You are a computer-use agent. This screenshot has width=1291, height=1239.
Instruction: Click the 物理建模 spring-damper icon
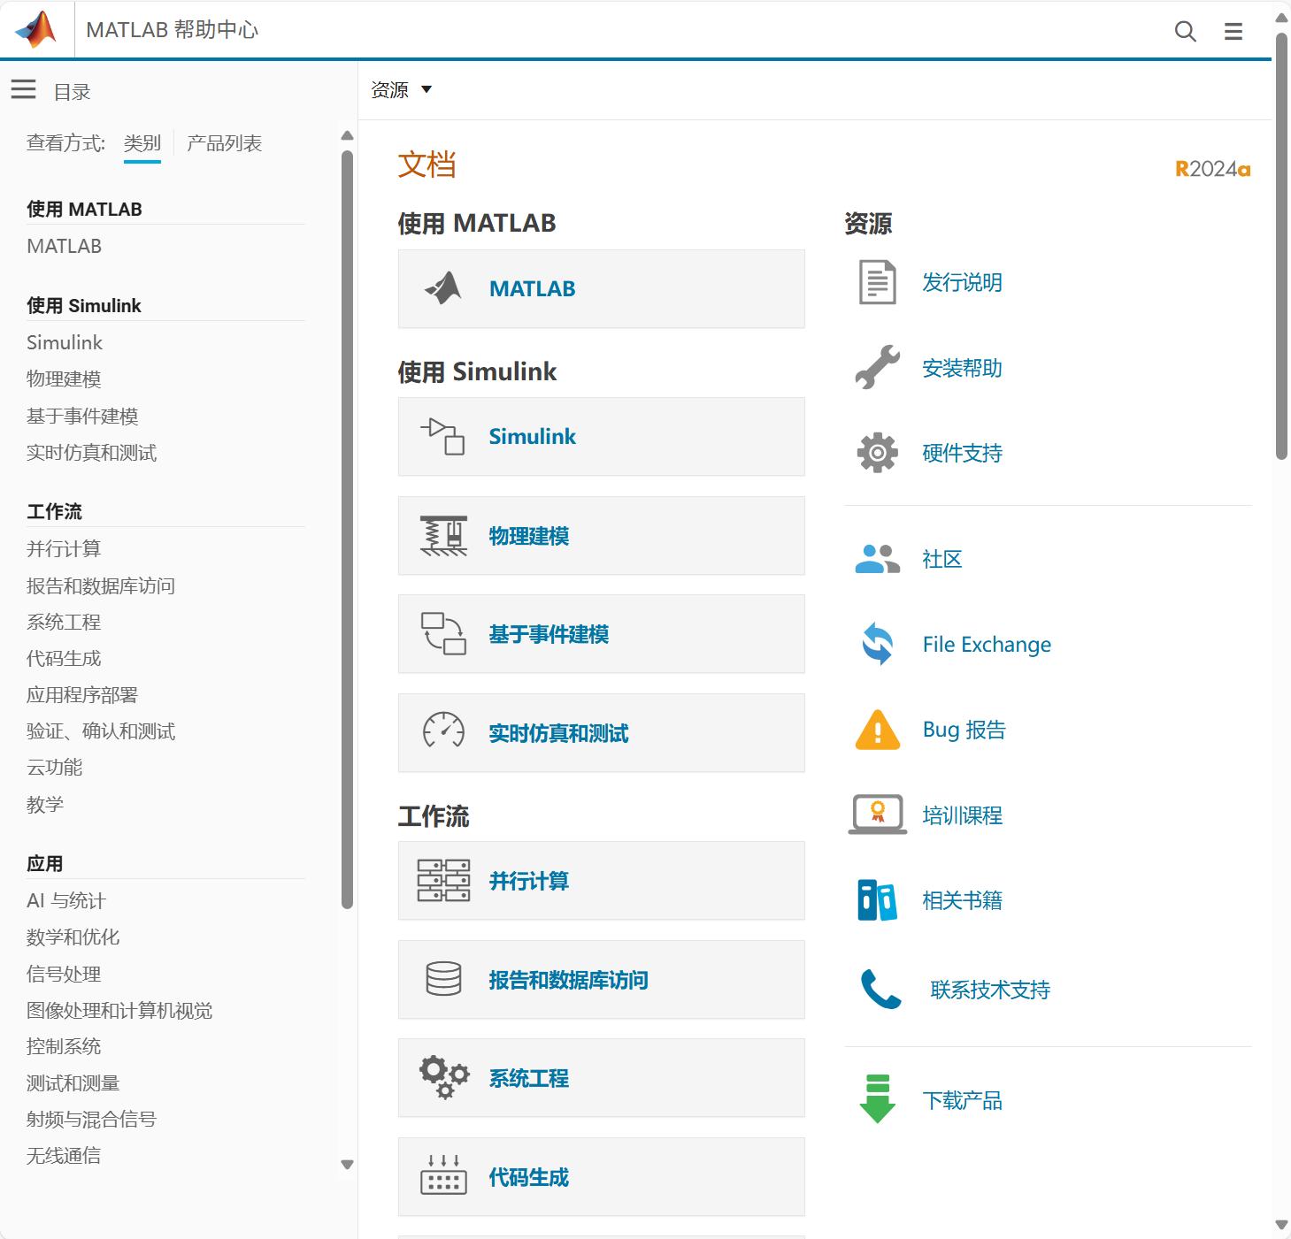pyautogui.click(x=443, y=536)
